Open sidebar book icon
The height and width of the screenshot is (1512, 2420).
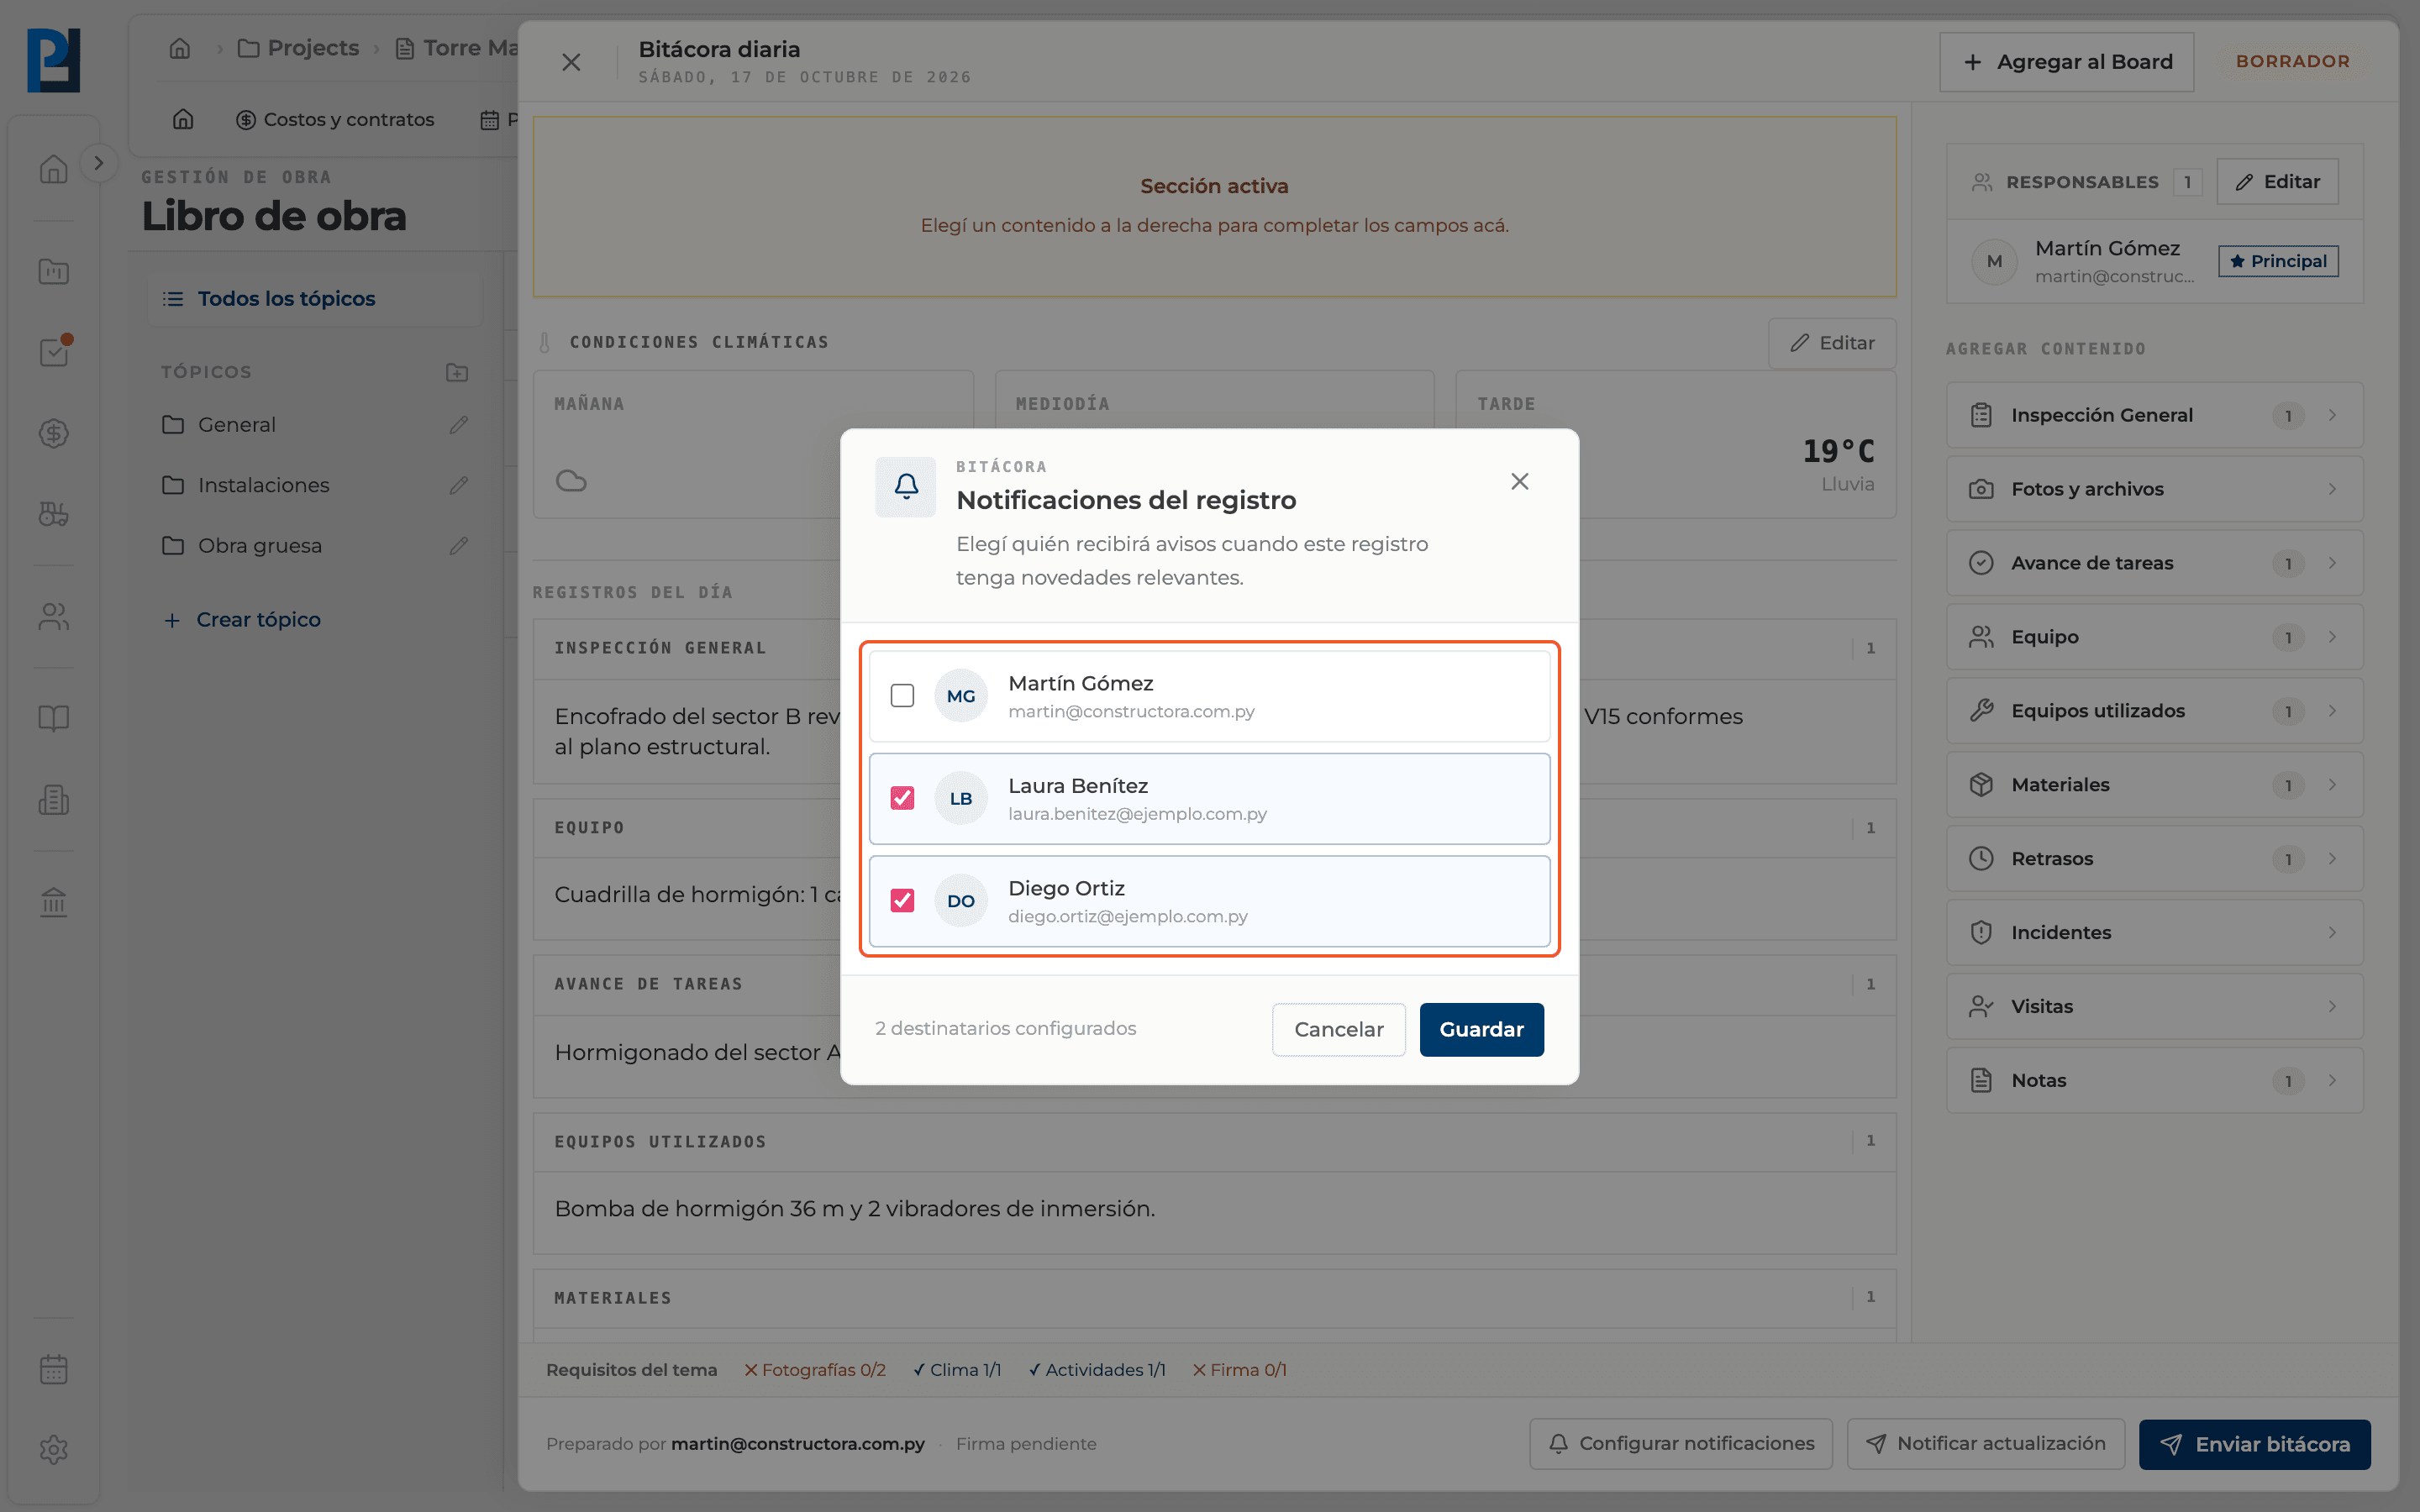[54, 718]
